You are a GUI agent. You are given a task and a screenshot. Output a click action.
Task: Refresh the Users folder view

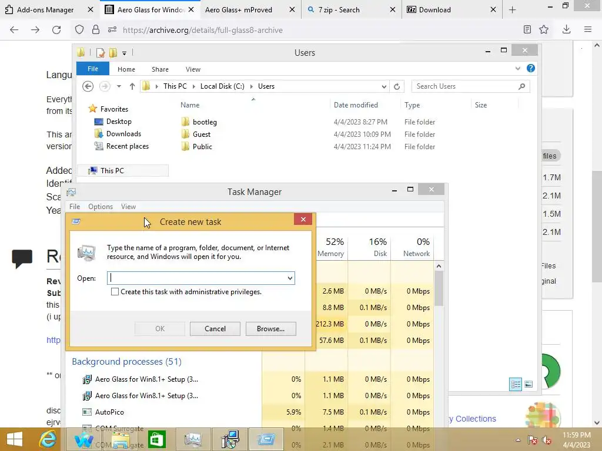click(x=397, y=86)
